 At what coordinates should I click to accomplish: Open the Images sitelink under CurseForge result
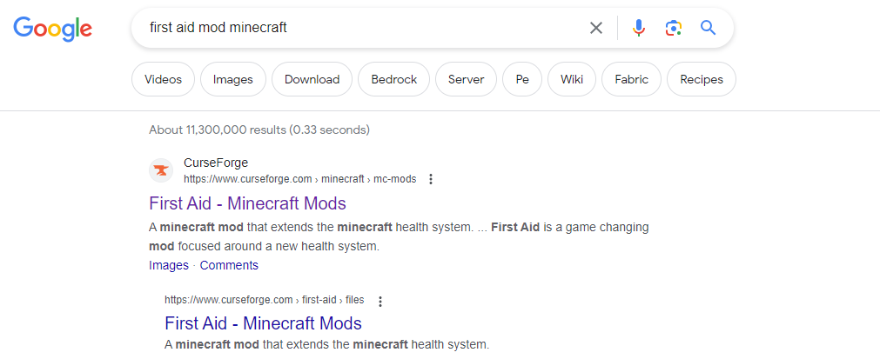[x=168, y=265]
